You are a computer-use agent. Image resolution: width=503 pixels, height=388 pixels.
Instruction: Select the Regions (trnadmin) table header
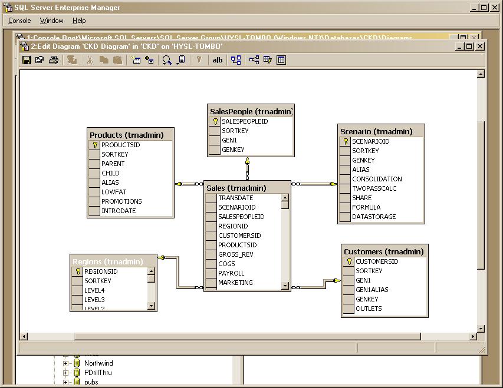click(113, 261)
